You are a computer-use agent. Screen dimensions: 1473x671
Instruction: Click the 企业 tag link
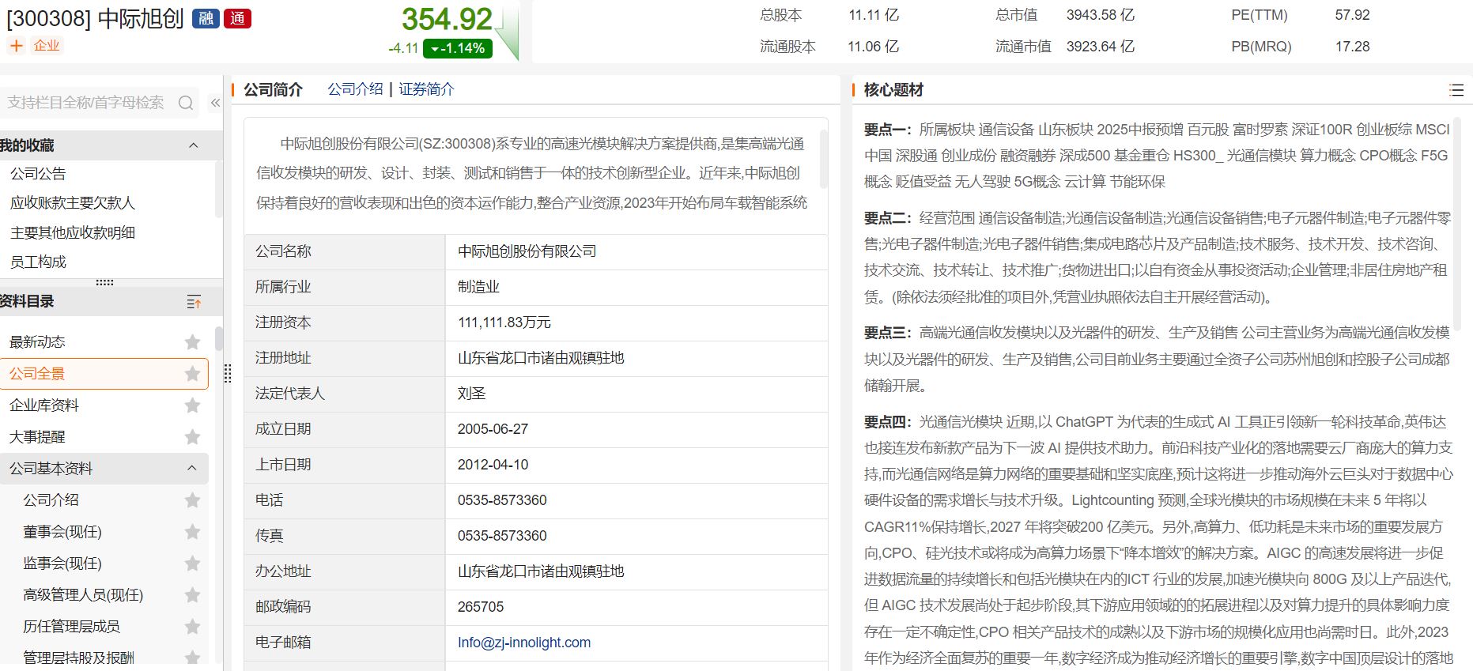[47, 46]
